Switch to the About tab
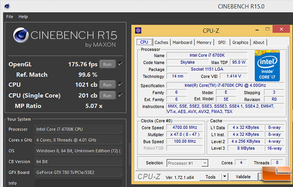The image size is (293, 187). [258, 43]
